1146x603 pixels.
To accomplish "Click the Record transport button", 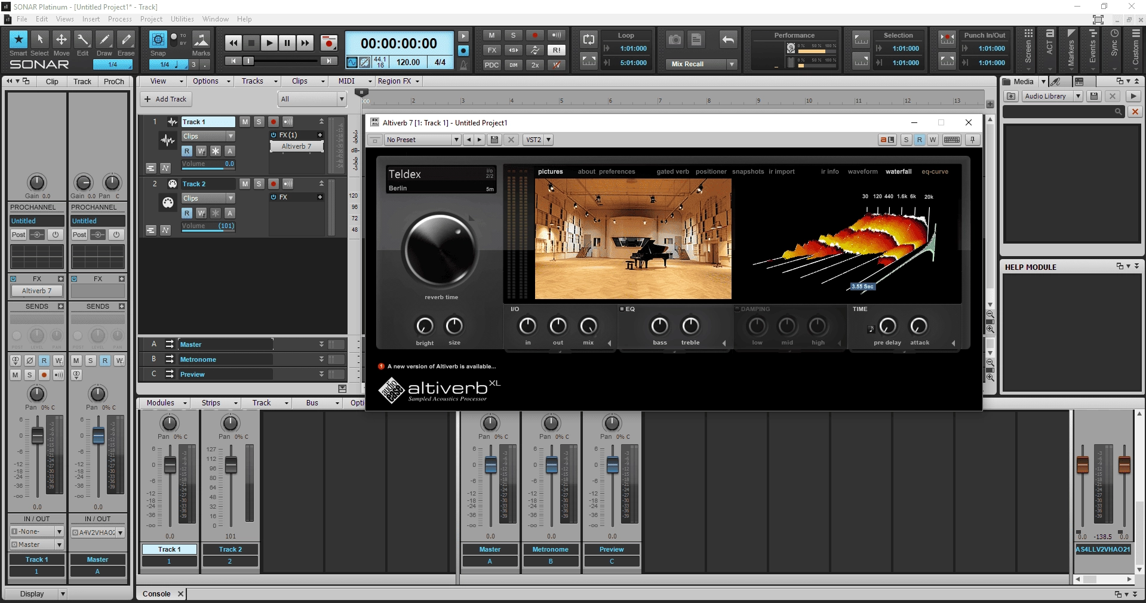I will 328,42.
